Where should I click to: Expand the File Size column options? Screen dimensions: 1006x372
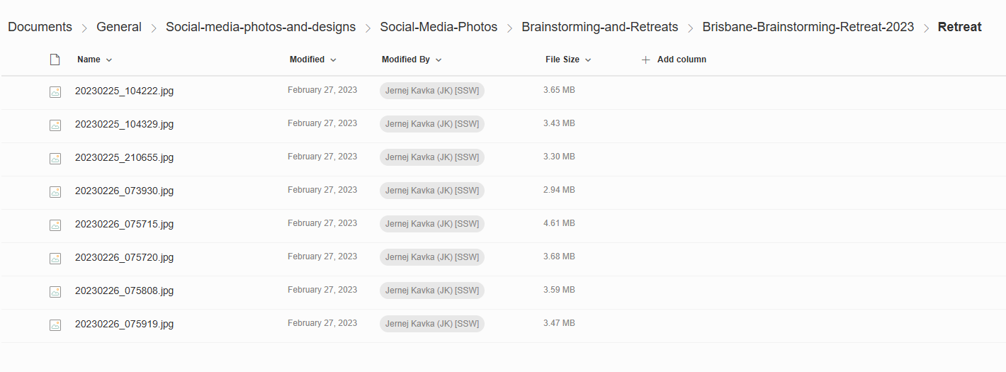(x=588, y=60)
